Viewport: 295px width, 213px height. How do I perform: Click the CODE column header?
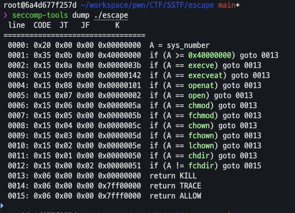click(42, 25)
